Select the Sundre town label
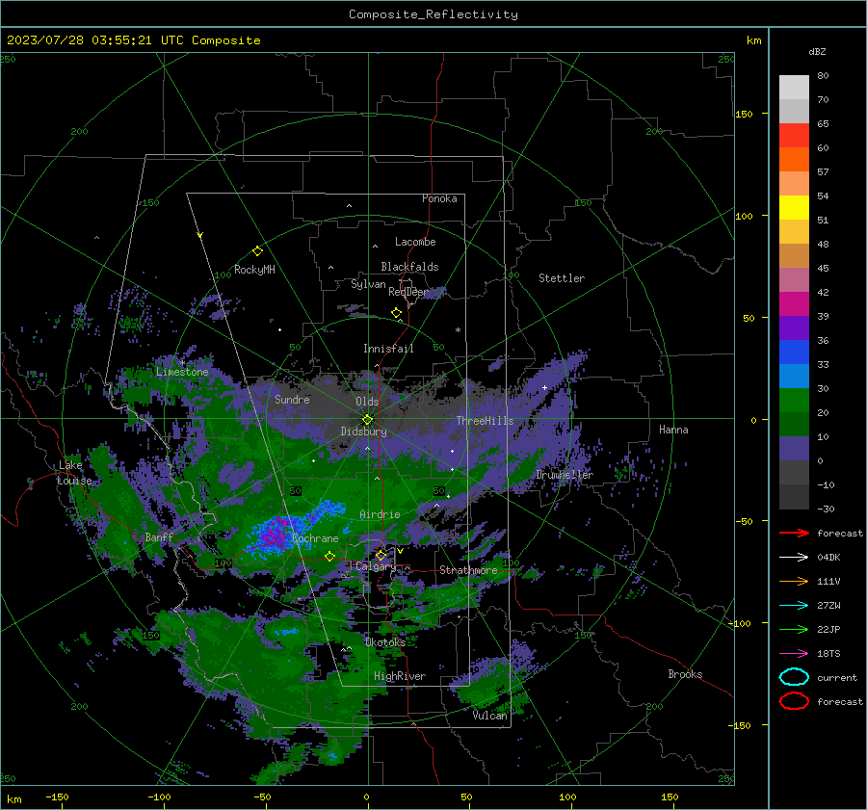 coord(292,399)
